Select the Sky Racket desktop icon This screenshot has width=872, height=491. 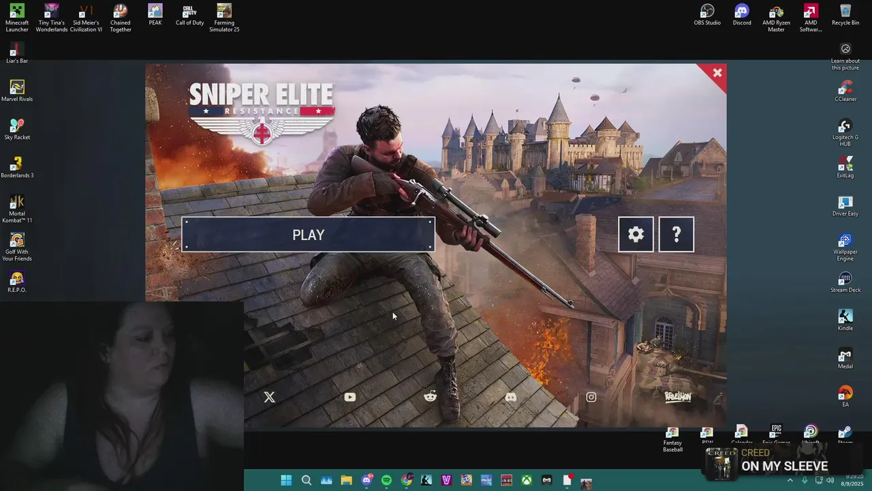click(17, 130)
